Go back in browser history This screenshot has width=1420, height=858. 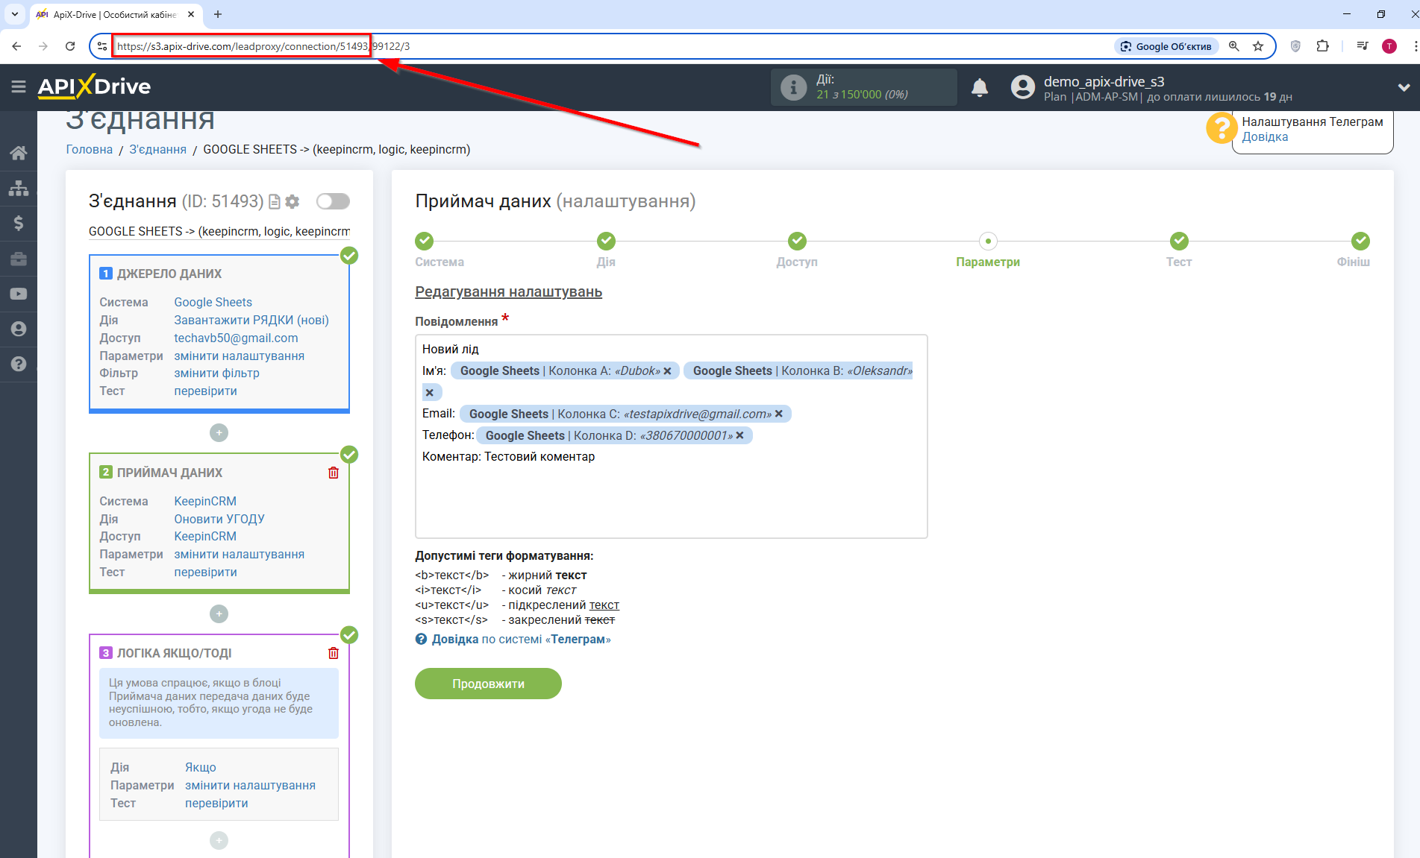pyautogui.click(x=16, y=46)
